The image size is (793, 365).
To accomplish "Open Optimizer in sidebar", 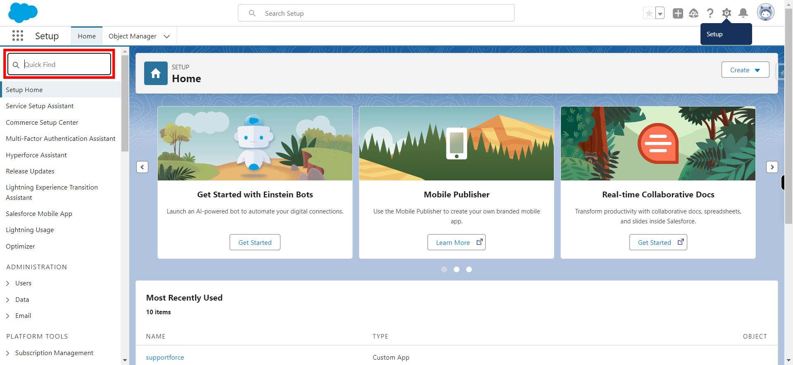I will [20, 246].
